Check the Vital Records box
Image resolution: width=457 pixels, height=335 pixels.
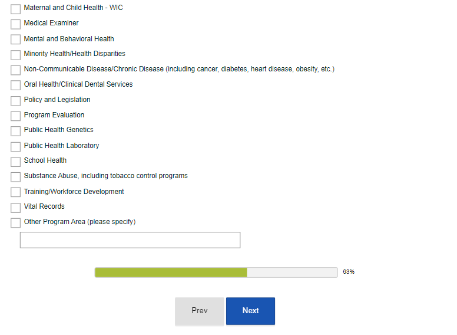click(15, 208)
